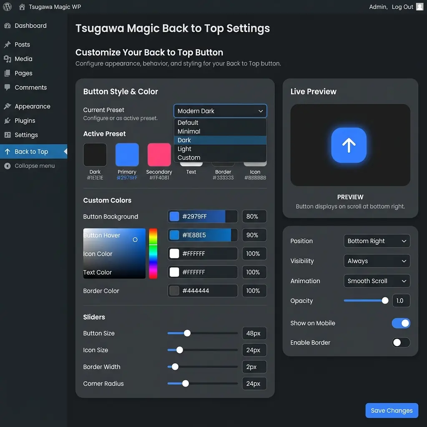Click the Plugins plug icon

point(8,121)
